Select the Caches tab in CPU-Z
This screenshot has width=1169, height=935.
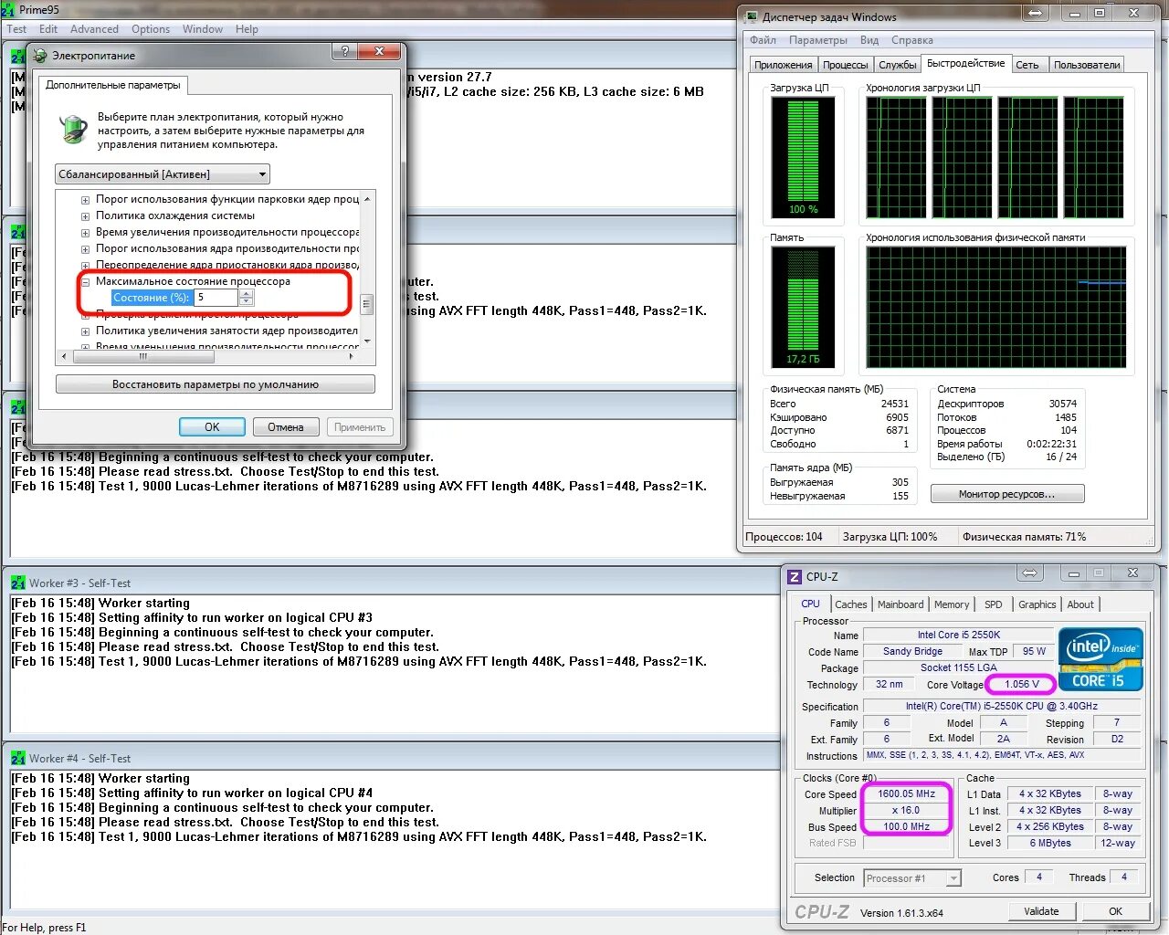(x=851, y=604)
